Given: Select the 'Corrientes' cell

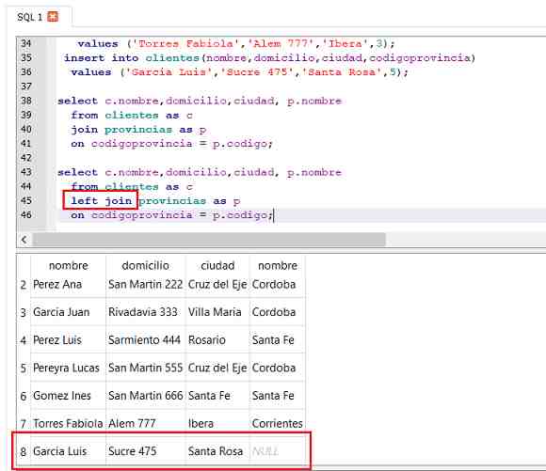Looking at the screenshot, I should 277,423.
